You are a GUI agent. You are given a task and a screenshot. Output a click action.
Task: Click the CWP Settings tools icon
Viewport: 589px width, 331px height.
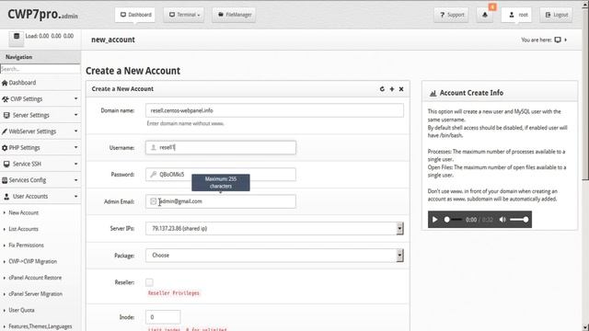click(x=5, y=99)
